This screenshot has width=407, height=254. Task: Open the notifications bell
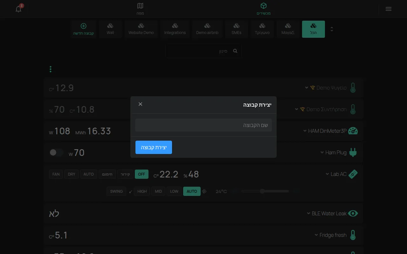[x=18, y=9]
